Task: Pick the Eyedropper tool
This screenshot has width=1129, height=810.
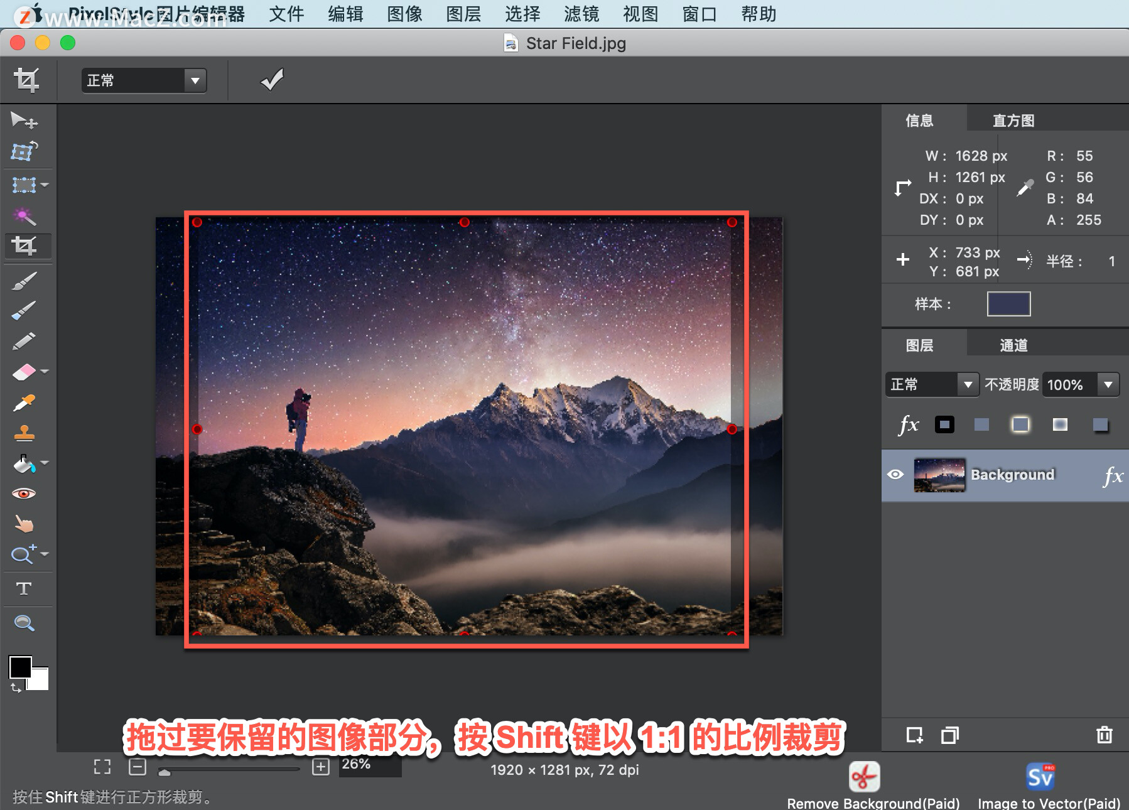Action: (24, 402)
